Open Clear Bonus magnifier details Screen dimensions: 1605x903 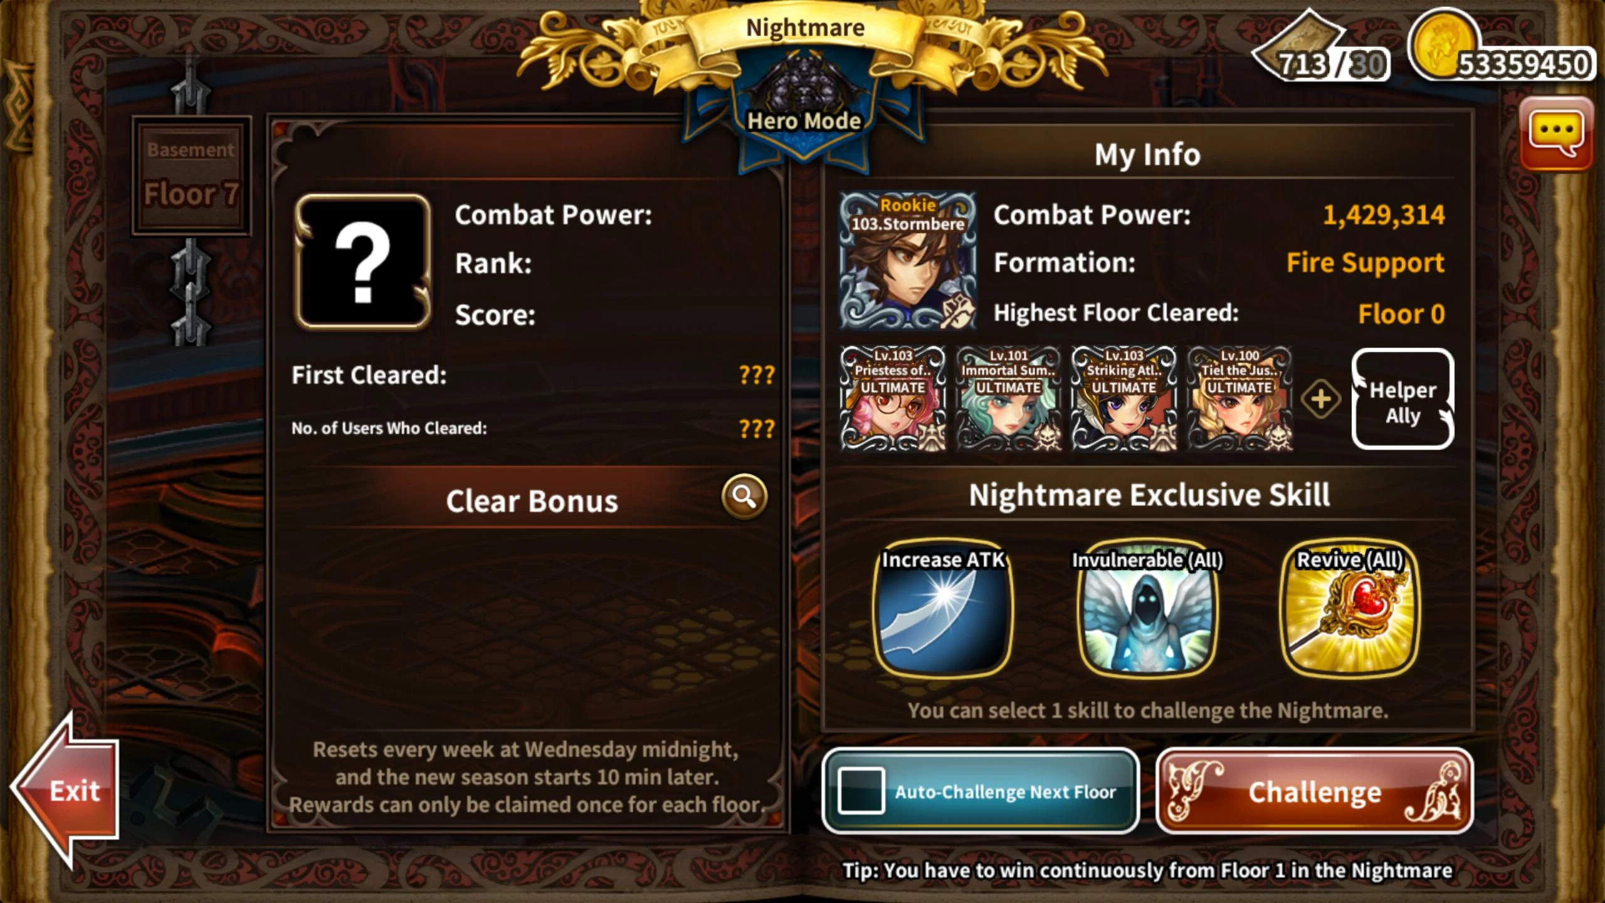tap(744, 497)
